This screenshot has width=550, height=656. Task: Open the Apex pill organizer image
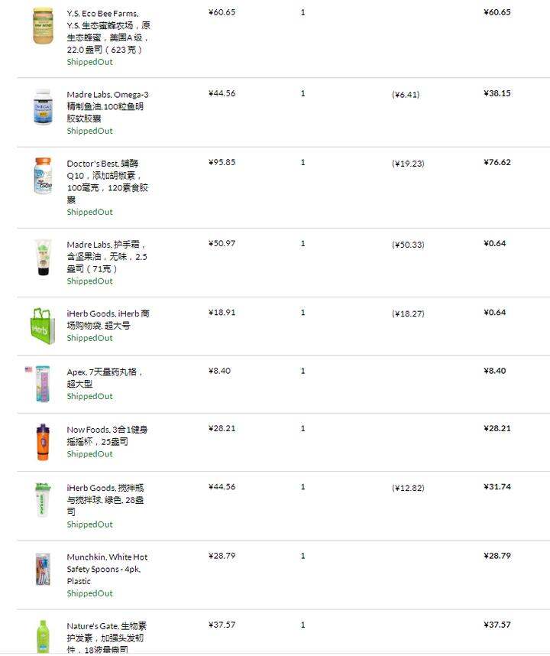(x=43, y=384)
